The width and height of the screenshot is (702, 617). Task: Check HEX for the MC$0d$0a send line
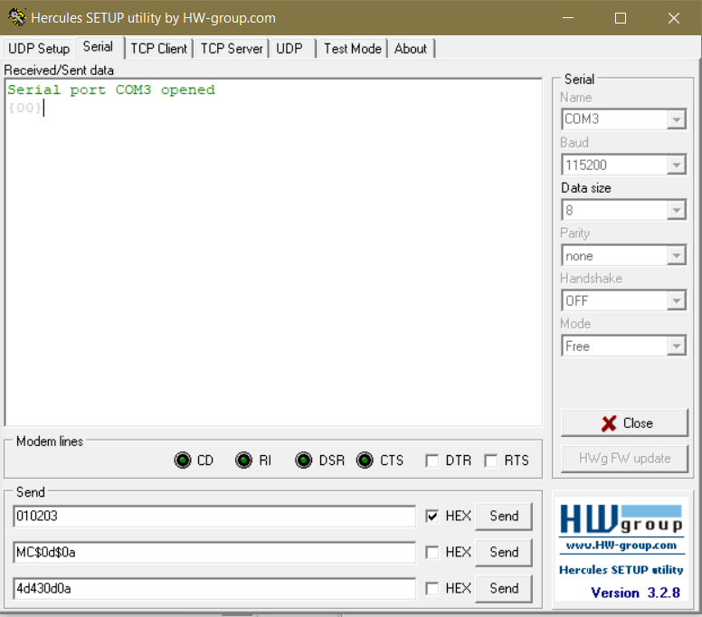432,553
